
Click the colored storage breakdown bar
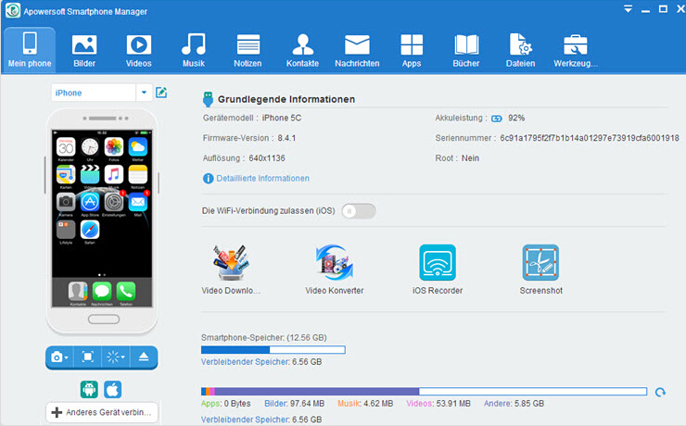(x=424, y=392)
